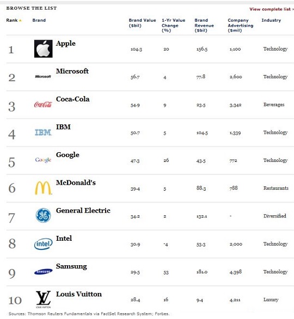Viewport: 294px width, 319px height.
Task: Click the General Electric GE logo
Action: tap(43, 215)
